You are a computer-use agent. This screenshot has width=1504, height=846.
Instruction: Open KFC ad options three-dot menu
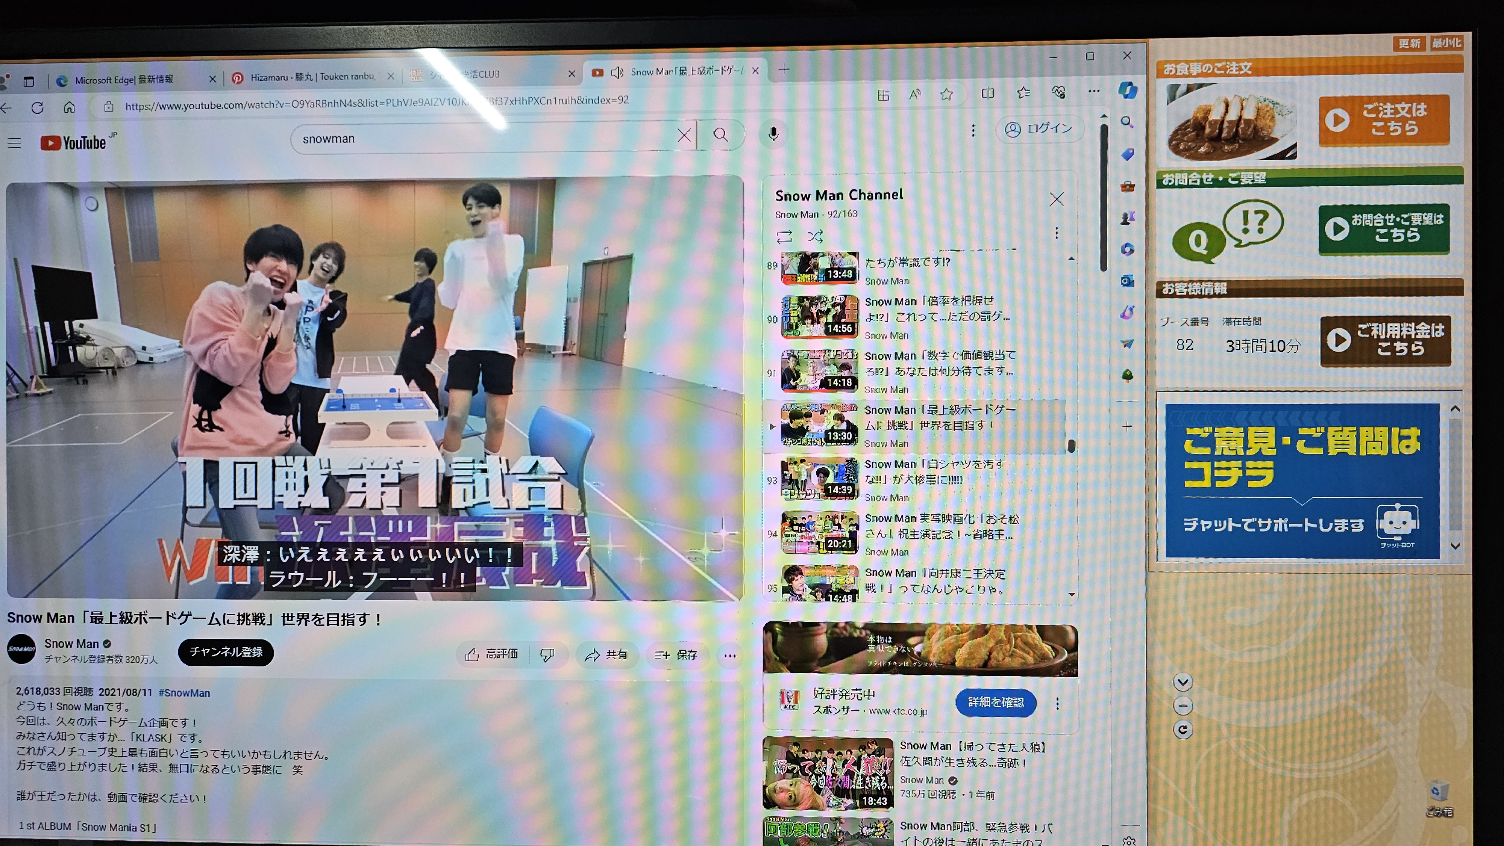1057,704
